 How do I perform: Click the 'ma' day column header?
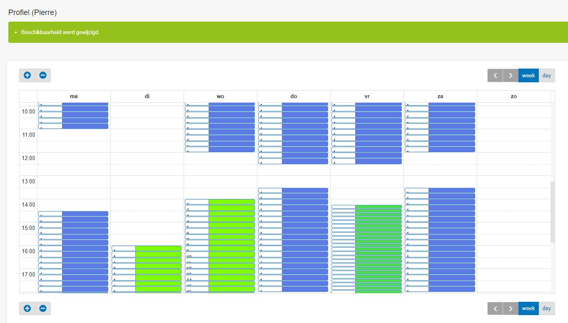coord(74,96)
